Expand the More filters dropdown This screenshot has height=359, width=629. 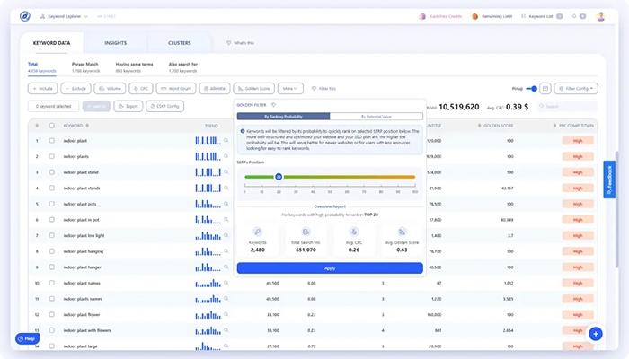click(x=290, y=89)
